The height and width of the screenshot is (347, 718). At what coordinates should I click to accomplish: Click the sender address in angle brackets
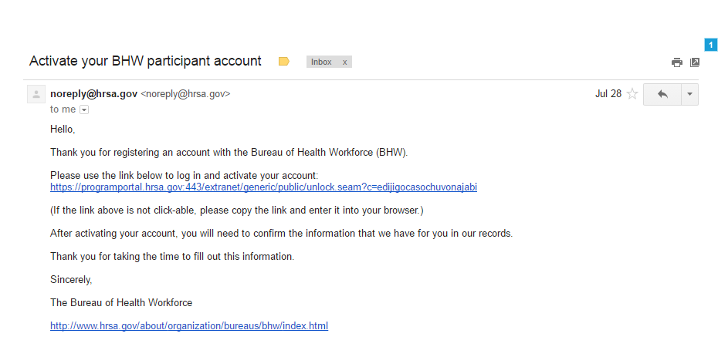tap(185, 94)
